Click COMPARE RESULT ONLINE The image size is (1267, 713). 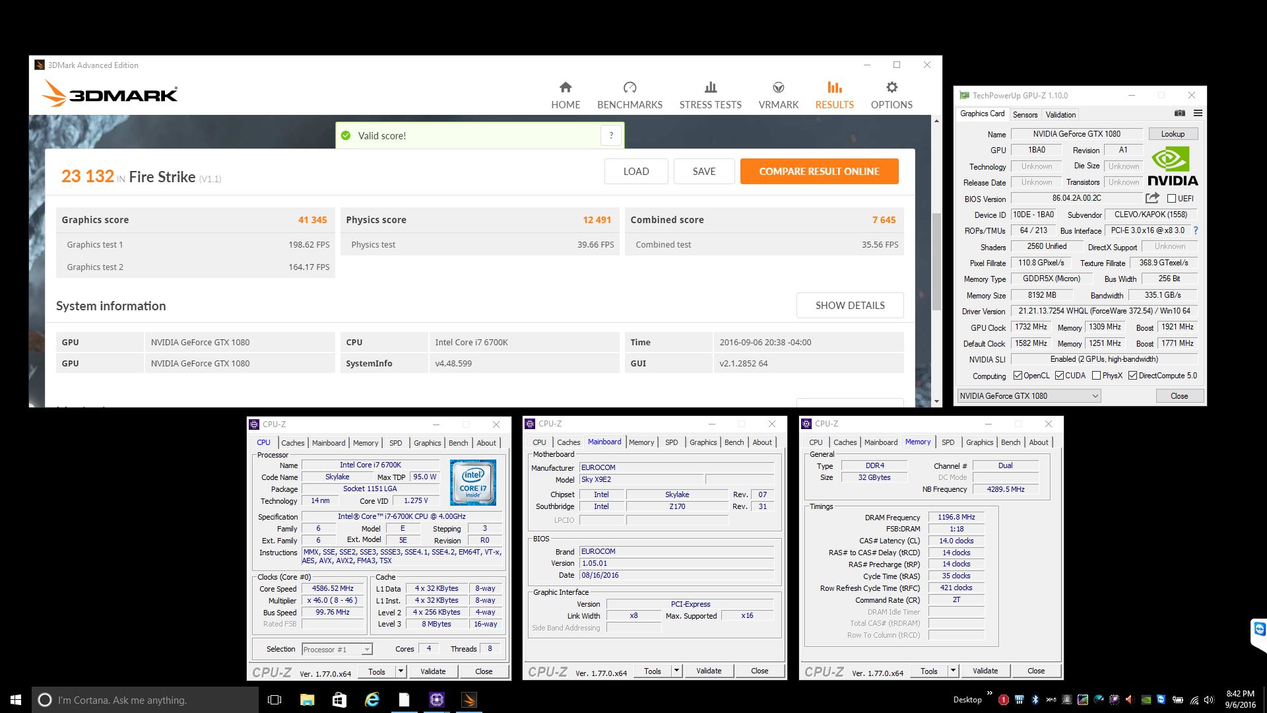point(819,171)
